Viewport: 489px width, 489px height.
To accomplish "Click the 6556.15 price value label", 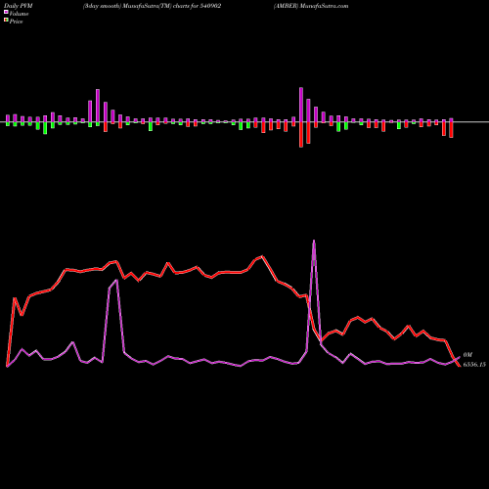I will [474, 365].
